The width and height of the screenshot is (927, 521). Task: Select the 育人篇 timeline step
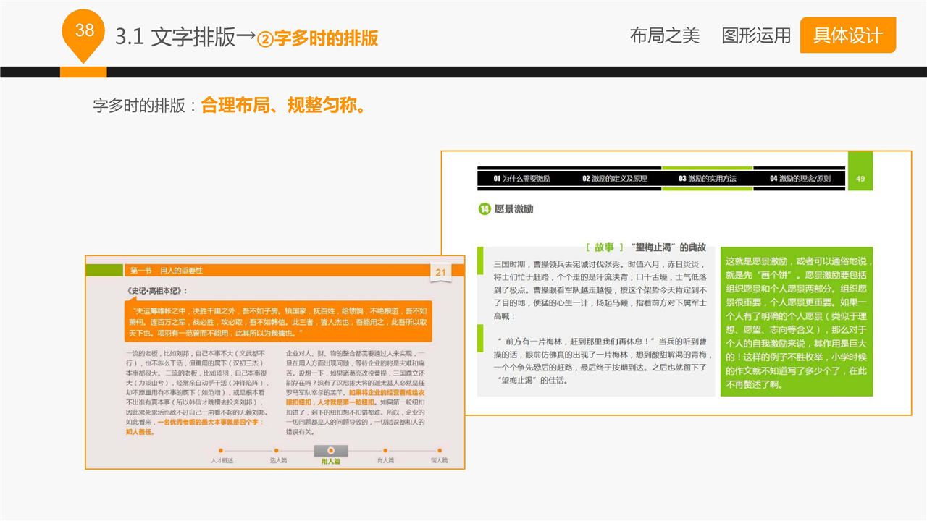385,450
